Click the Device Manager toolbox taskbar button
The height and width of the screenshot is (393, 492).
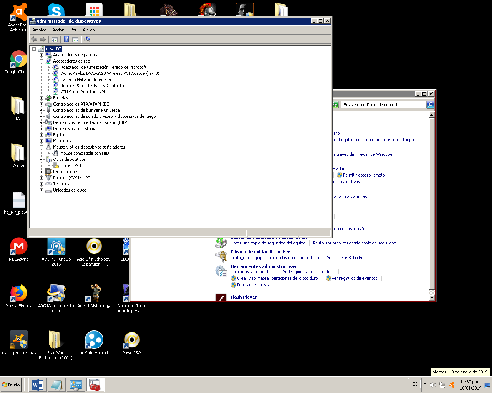point(95,385)
